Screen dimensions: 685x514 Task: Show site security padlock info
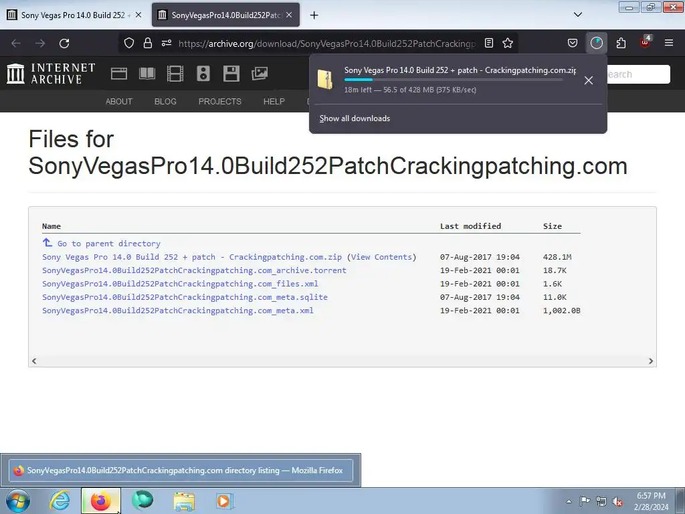[x=148, y=43]
